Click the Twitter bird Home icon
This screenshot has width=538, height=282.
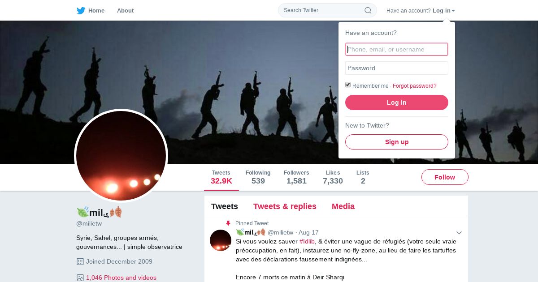[81, 11]
